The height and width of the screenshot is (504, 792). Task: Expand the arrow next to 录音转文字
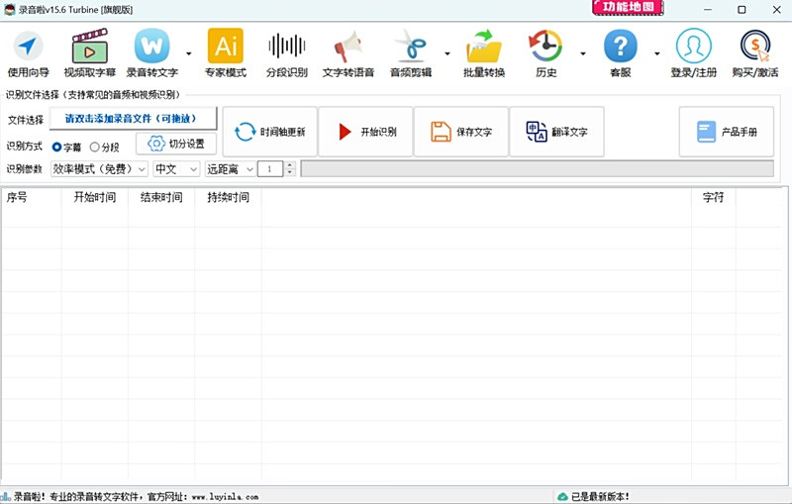pos(188,54)
